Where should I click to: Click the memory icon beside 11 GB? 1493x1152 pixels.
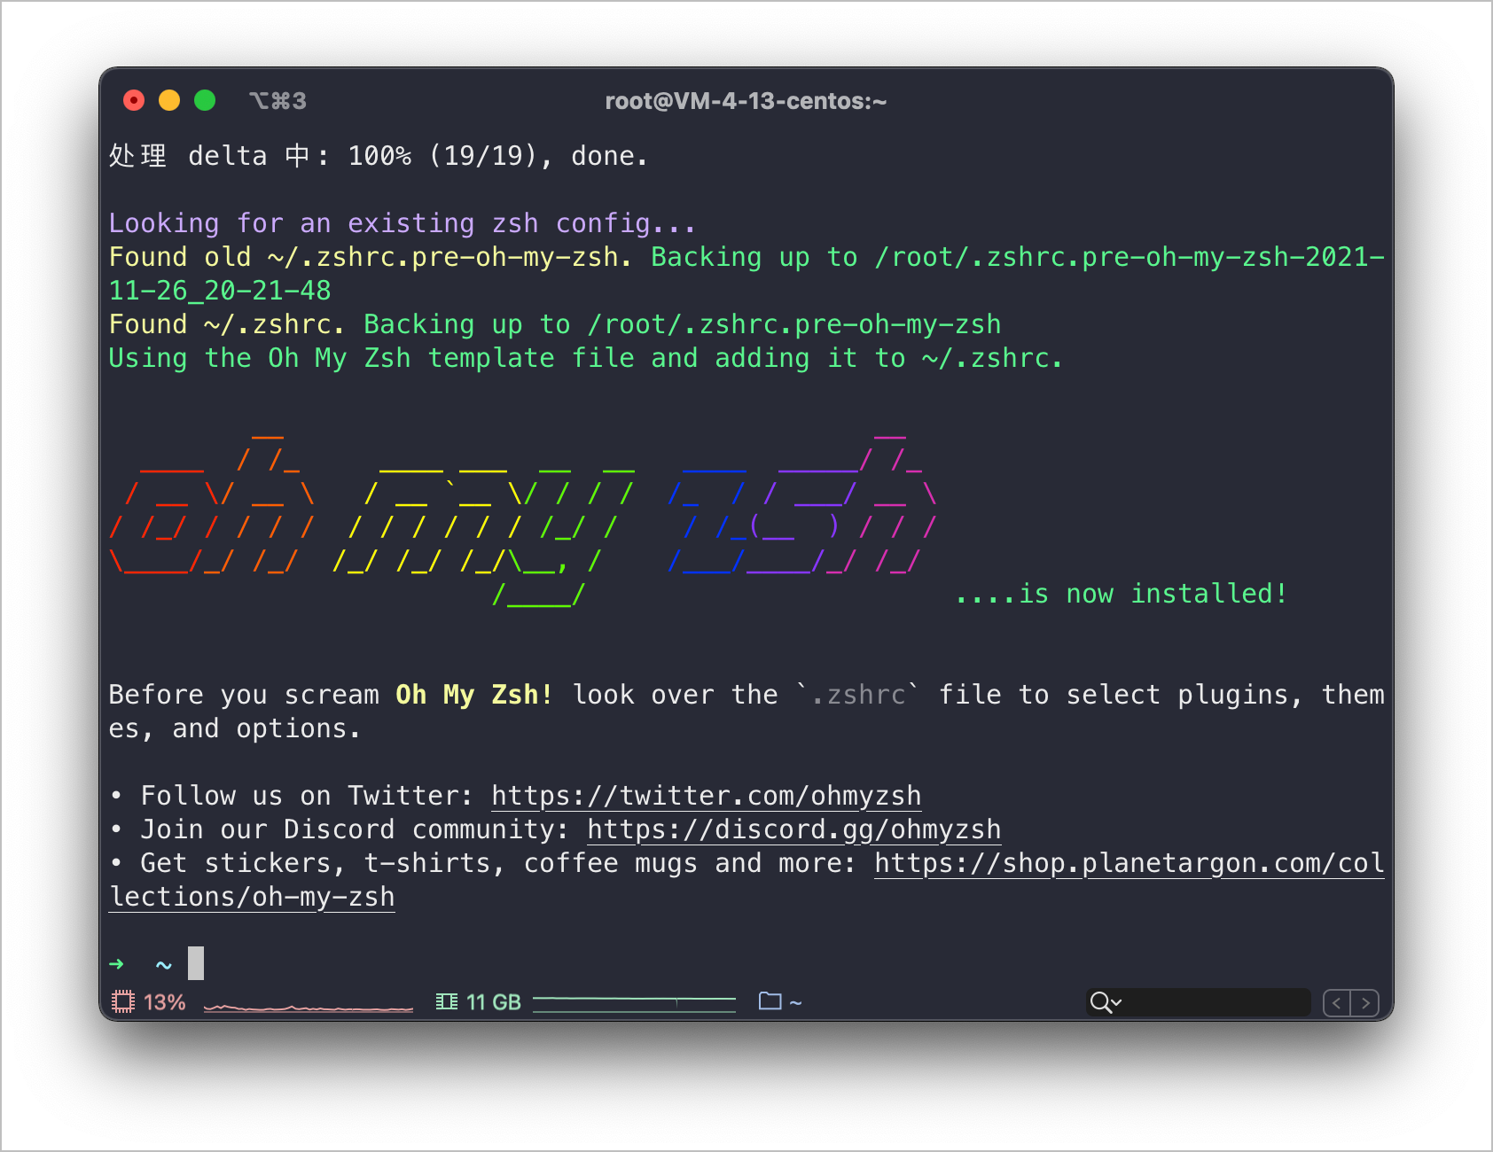[x=447, y=1002]
